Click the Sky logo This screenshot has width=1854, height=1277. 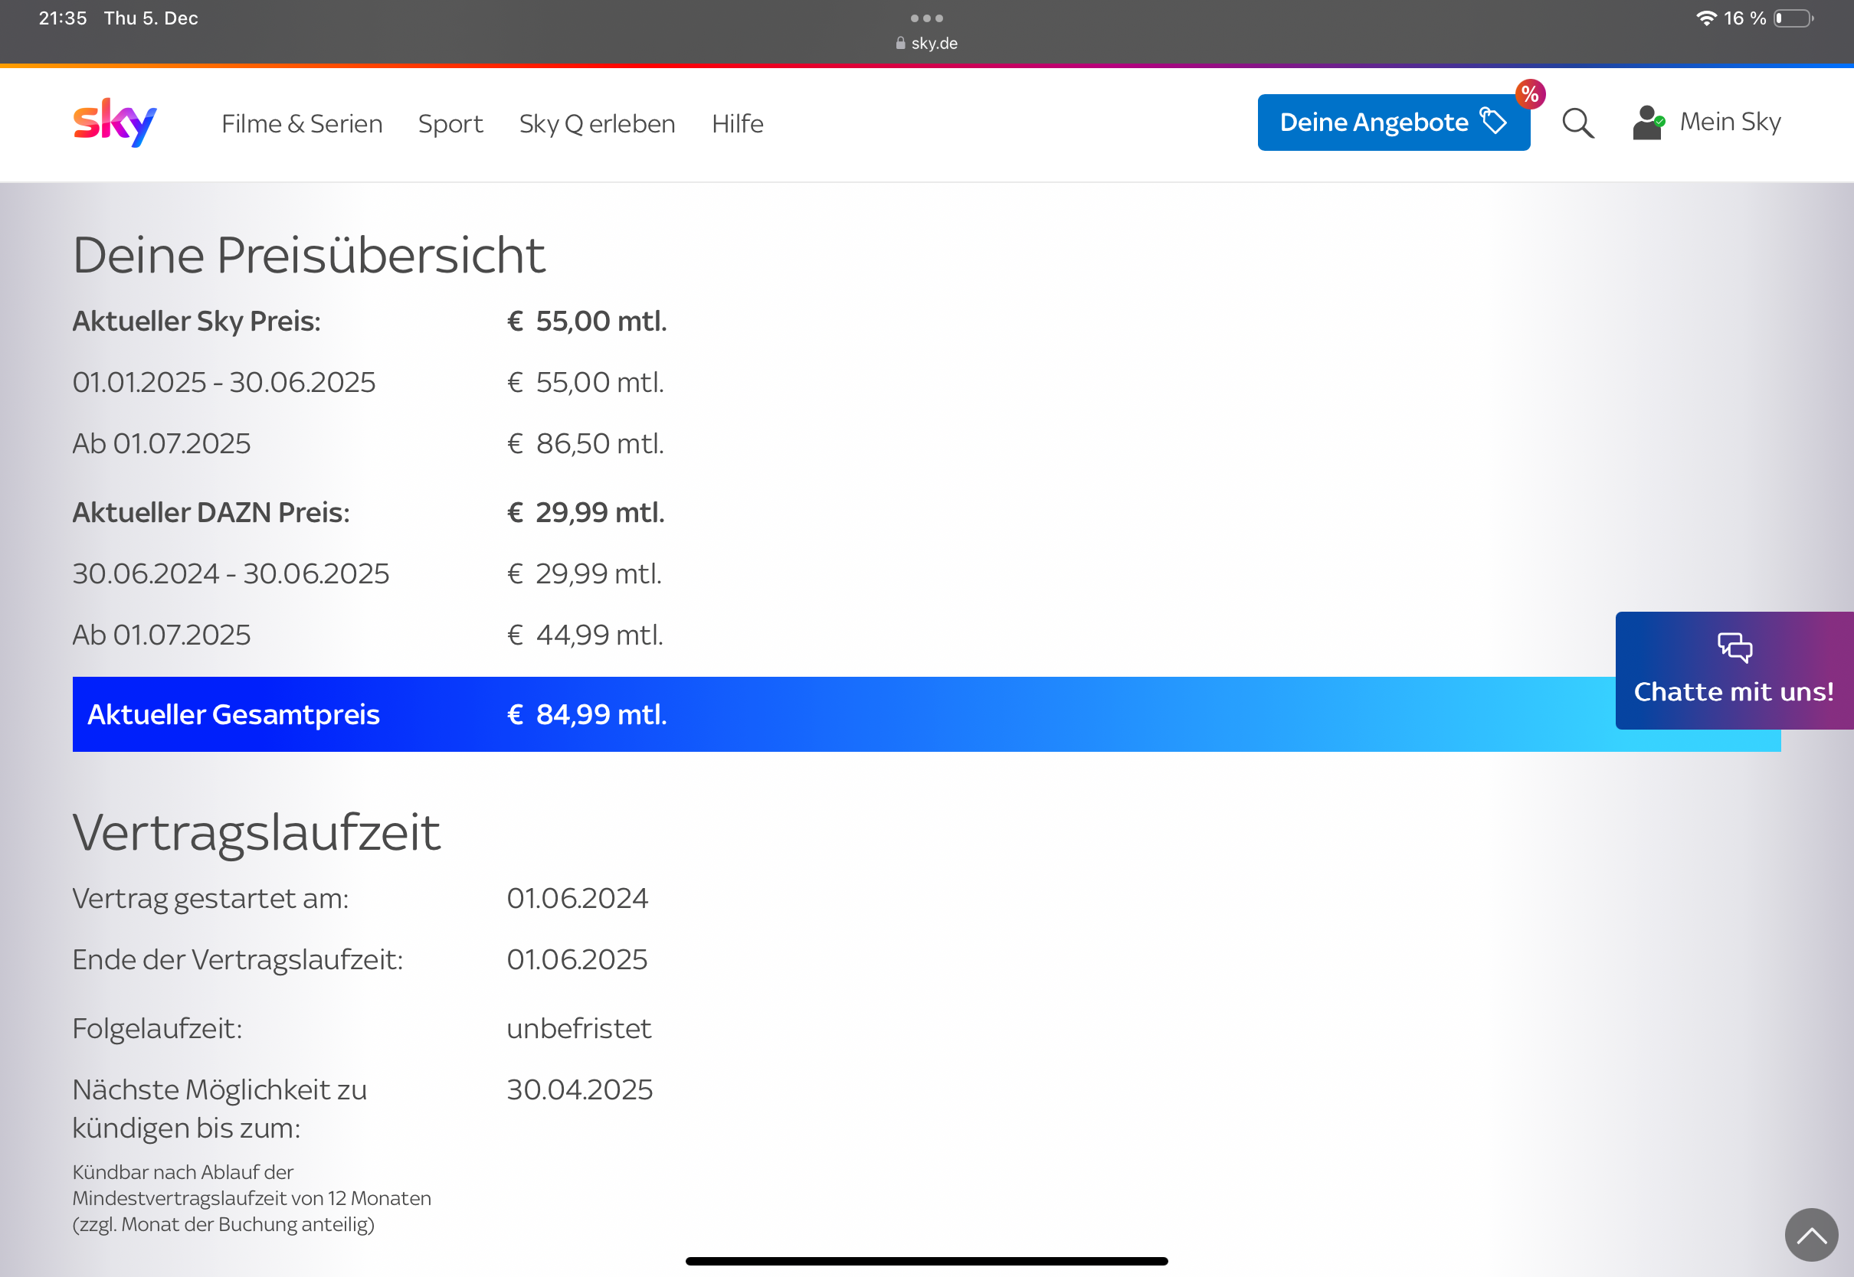114,122
